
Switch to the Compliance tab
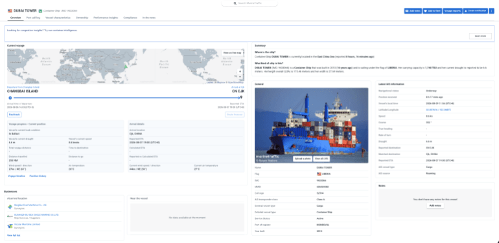[130, 17]
